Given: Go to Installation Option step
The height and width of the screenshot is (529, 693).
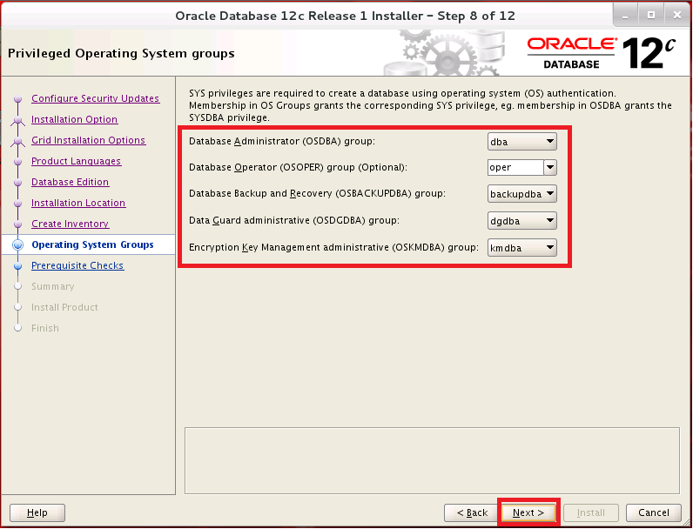Looking at the screenshot, I should click(74, 119).
